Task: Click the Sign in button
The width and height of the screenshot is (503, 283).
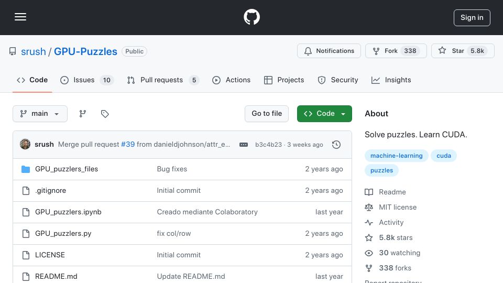Action: click(472, 18)
